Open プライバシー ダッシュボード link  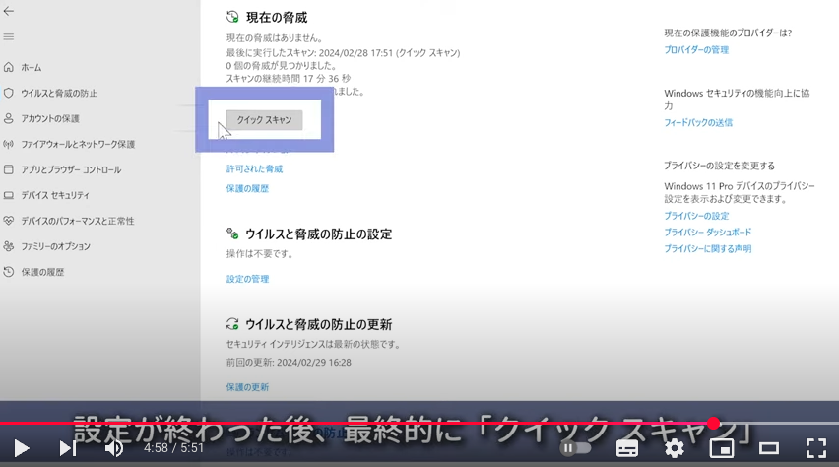[707, 232]
